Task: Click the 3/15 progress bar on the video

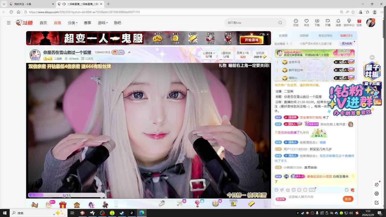Action: pos(66,196)
